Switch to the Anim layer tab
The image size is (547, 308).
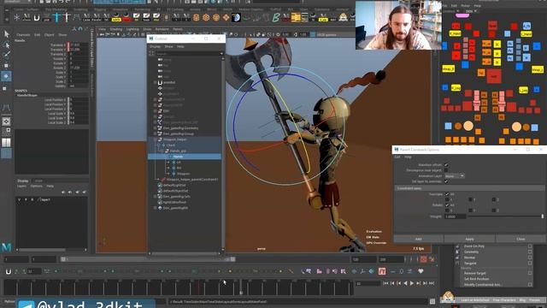tap(38, 181)
